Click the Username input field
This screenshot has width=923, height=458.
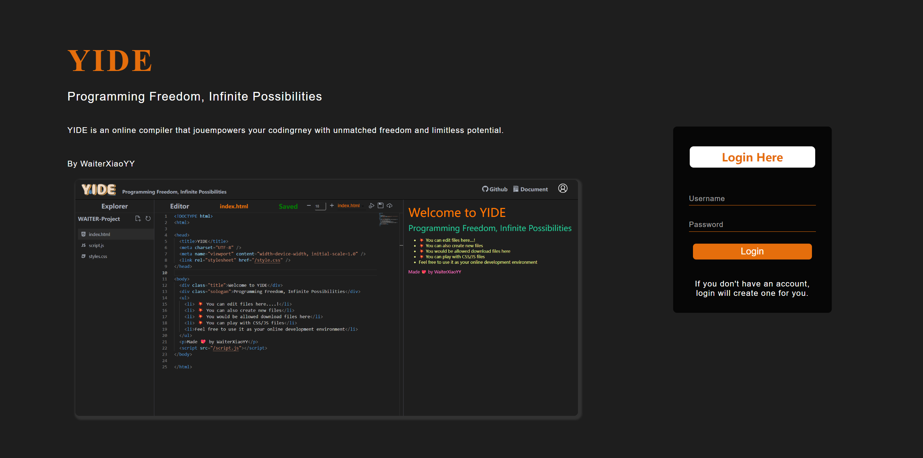[752, 199]
